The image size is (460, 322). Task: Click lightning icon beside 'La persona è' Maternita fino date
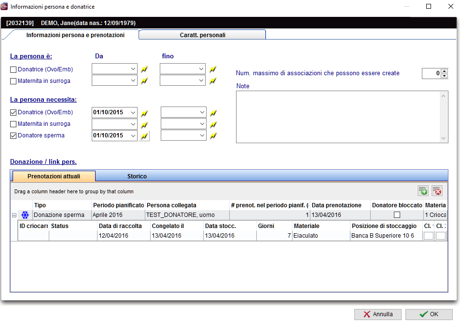[213, 80]
